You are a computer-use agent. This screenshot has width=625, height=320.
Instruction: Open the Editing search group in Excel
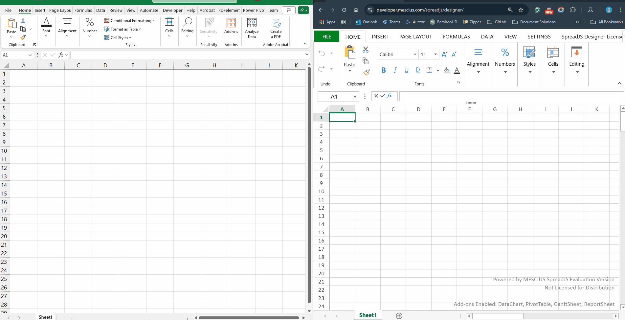coord(187,27)
